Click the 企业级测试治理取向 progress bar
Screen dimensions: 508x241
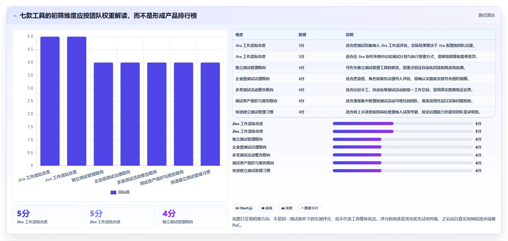point(403,147)
